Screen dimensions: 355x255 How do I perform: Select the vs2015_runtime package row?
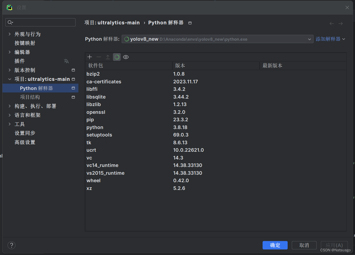(216, 173)
